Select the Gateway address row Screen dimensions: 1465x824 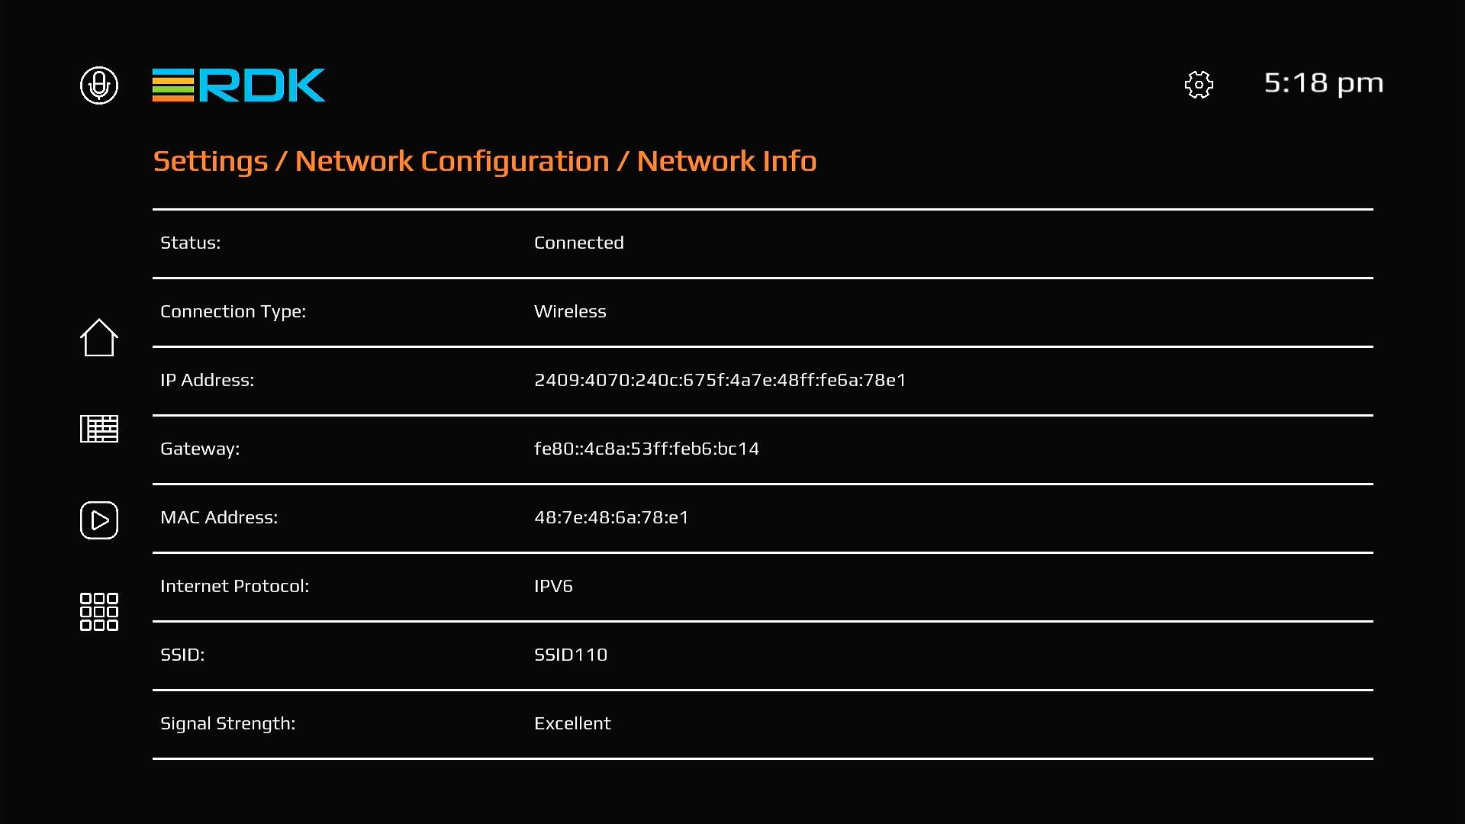click(761, 449)
